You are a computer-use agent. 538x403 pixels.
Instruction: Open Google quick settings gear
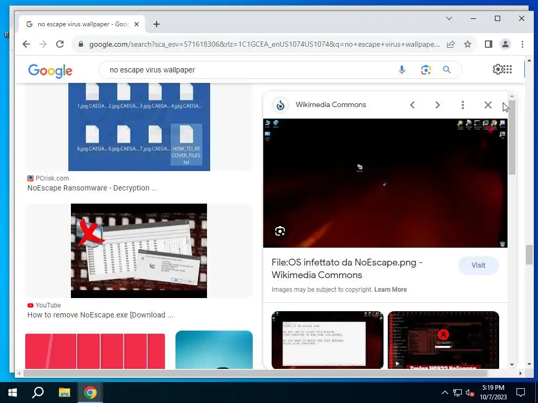(x=497, y=70)
